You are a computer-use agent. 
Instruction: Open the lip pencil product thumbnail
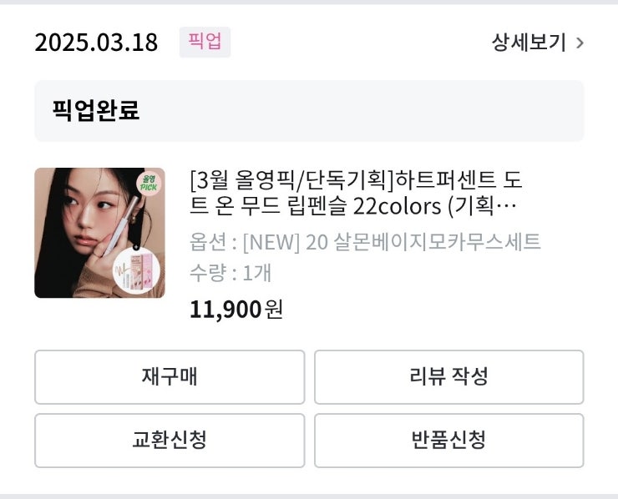coord(99,233)
